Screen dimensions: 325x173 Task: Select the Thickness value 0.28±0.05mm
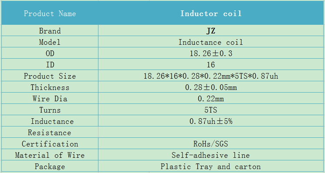(211, 87)
